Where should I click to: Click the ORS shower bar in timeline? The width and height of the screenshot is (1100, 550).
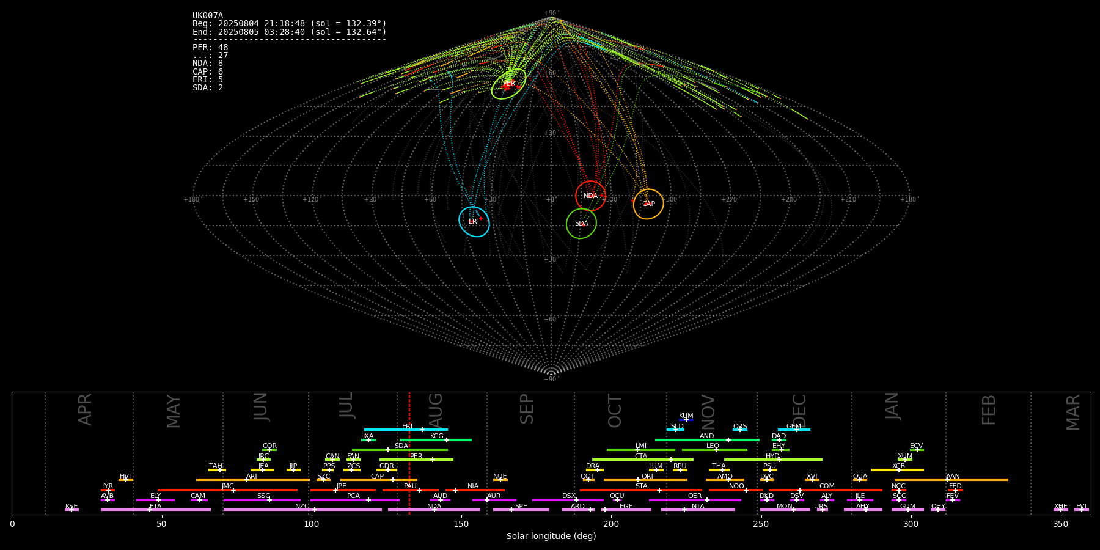[x=740, y=430]
